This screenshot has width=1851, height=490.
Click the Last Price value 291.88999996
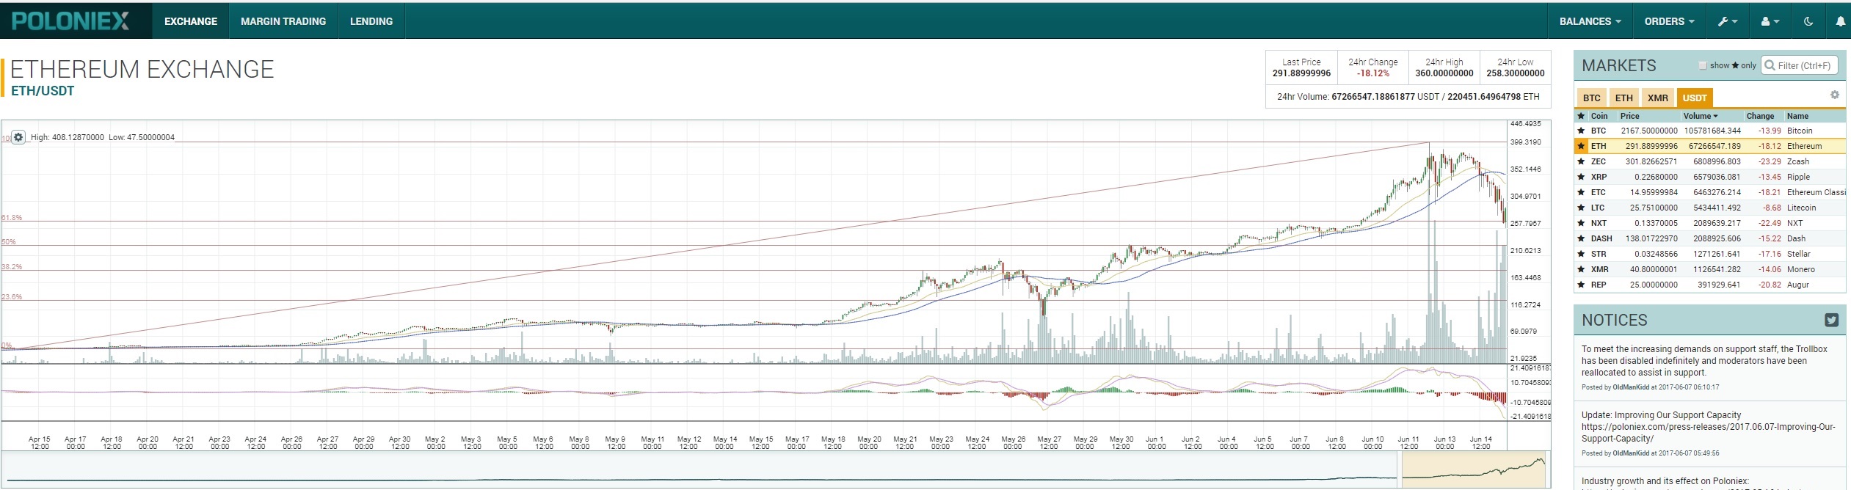[x=1301, y=73]
